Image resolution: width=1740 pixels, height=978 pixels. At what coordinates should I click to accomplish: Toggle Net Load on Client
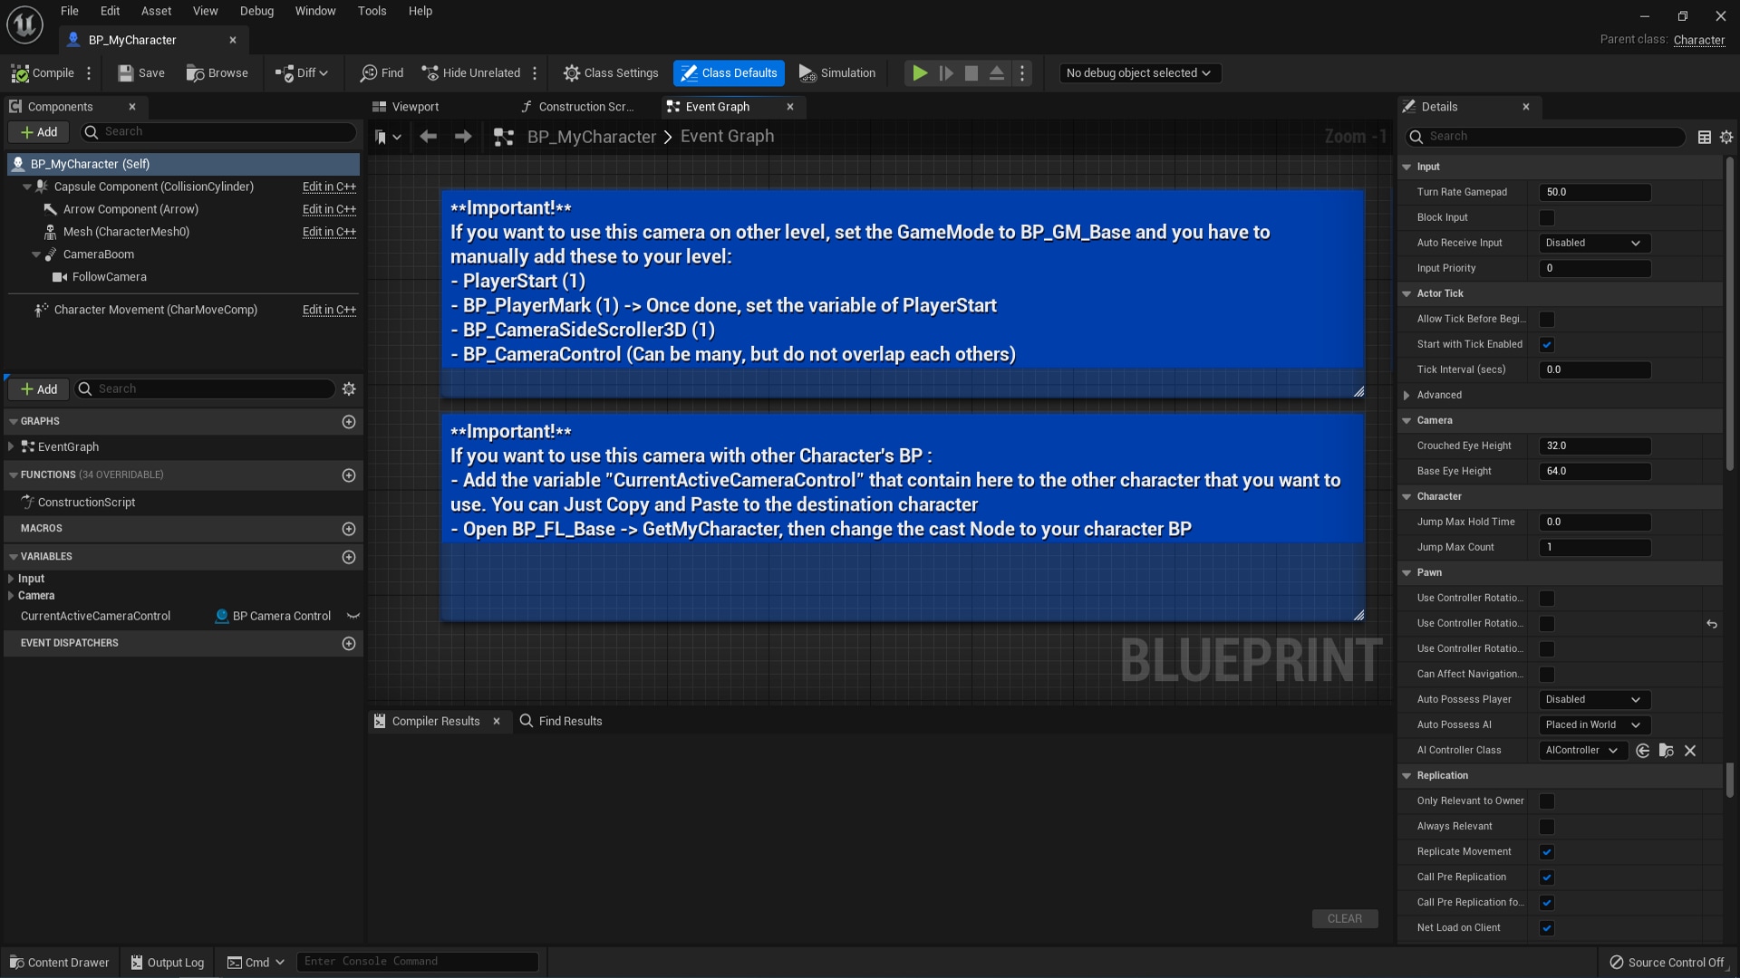pyautogui.click(x=1547, y=928)
